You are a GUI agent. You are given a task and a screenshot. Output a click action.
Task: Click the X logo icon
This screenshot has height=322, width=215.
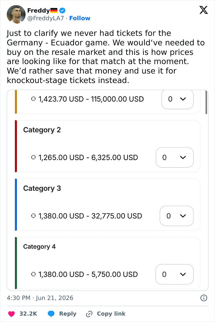pos(203,10)
